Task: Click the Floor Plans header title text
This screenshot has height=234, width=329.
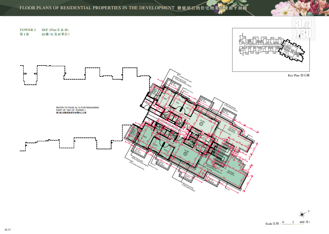Action: pyautogui.click(x=97, y=8)
